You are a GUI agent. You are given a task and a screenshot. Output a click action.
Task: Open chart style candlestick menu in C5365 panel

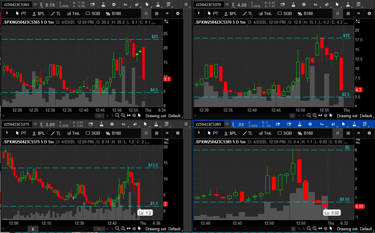click(136, 4)
